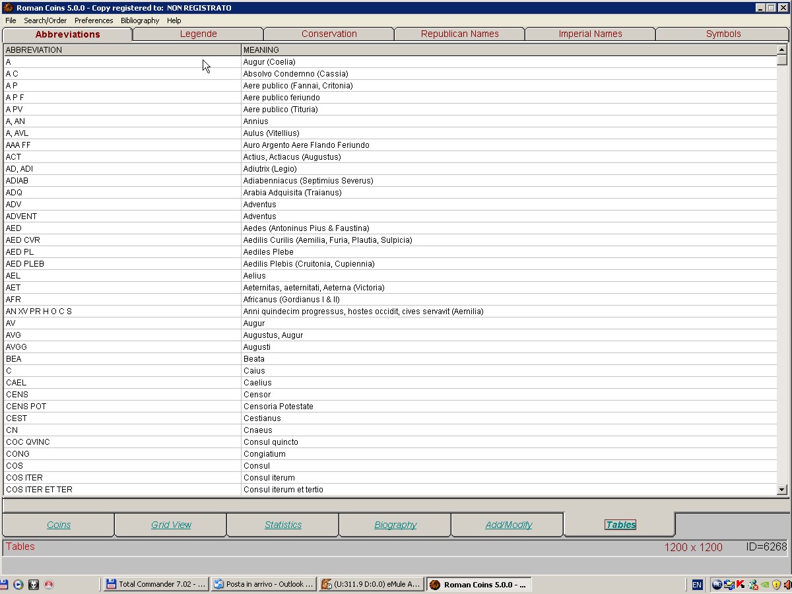Select the CAEL abbreviation cell
Screen dimensions: 792x594
click(x=122, y=383)
